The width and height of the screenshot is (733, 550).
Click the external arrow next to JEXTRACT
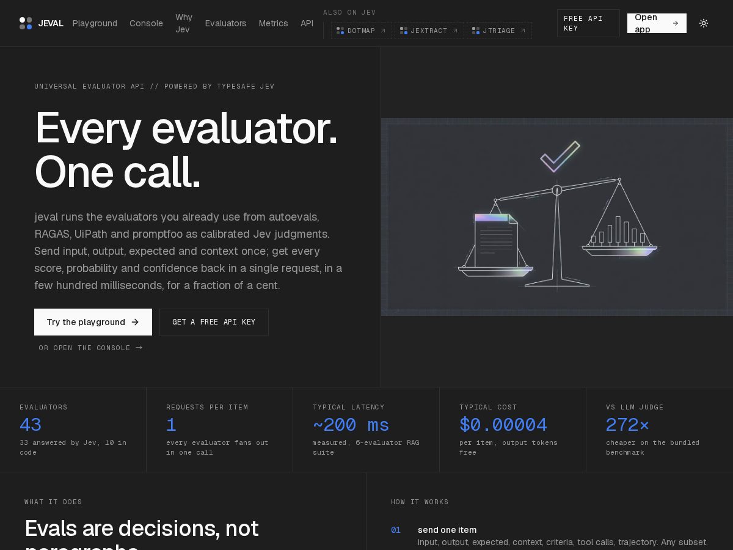[x=455, y=31]
